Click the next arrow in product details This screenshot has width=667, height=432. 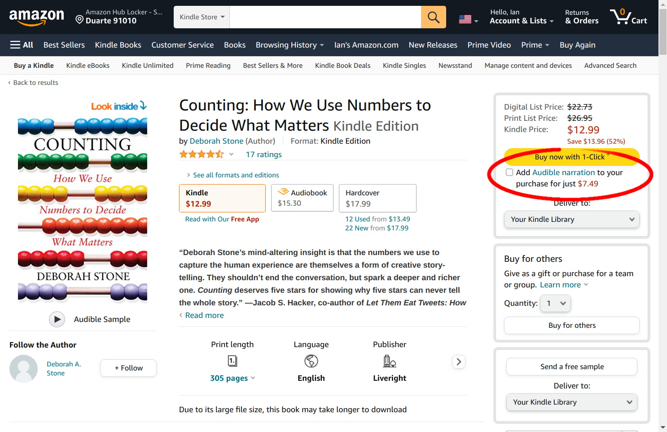[x=458, y=361]
